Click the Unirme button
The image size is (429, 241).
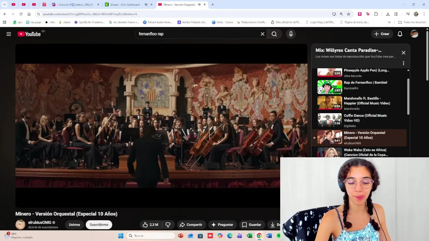[74, 225]
